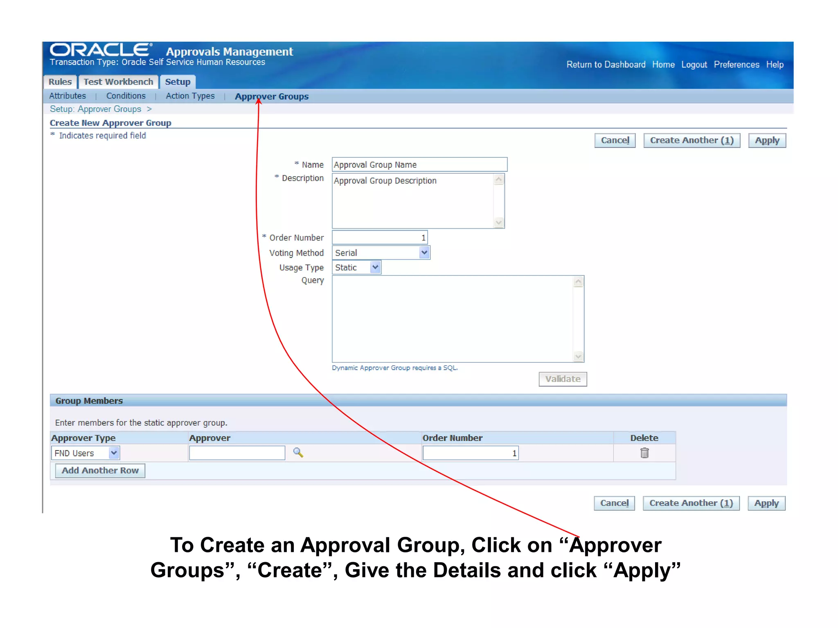
Task: Click the approver search magnifier icon
Action: click(x=298, y=453)
